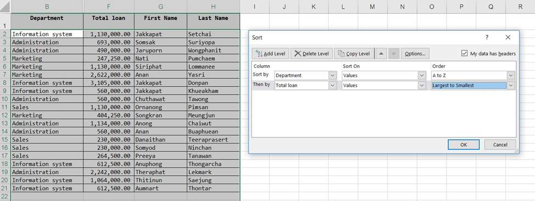Select row 2 header
Image resolution: width=535 pixels, height=201 pixels.
point(5,34)
